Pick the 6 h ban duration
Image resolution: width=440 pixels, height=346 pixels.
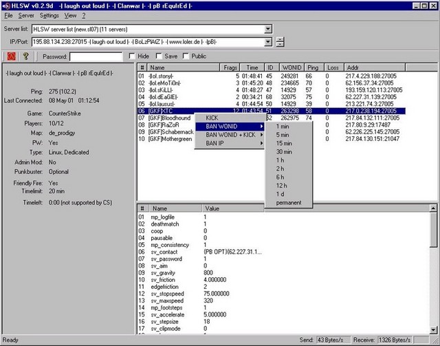(x=289, y=177)
